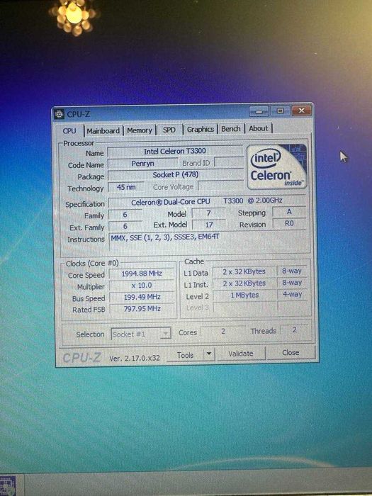Image resolution: width=372 pixels, height=496 pixels.
Task: Open the About tab
Action: 259,128
